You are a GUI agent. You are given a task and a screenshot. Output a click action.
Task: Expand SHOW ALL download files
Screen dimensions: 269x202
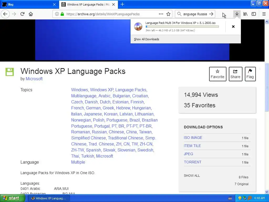(192, 176)
